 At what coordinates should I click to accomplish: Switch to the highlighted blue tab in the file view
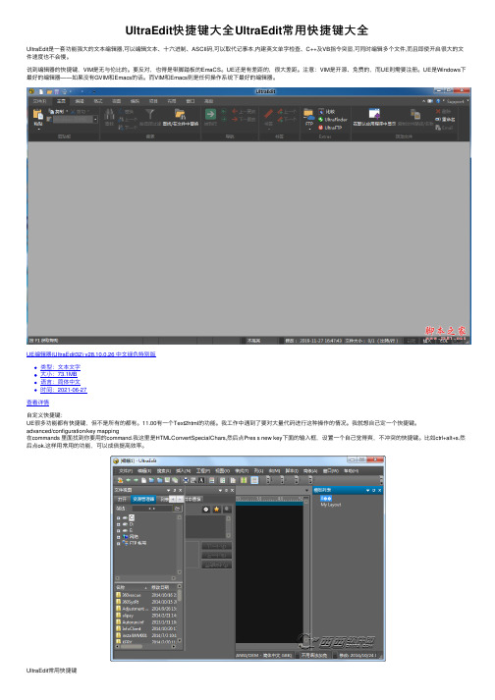(x=143, y=499)
